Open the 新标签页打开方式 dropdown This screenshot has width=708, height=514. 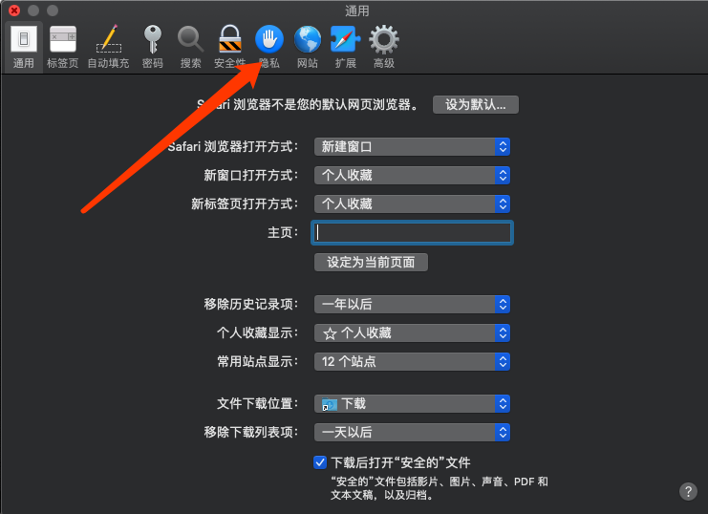click(412, 204)
